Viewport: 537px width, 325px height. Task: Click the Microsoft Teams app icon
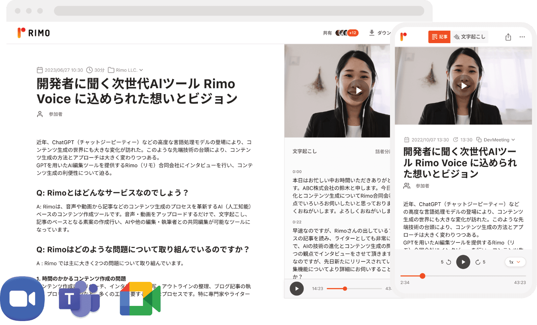pos(79,299)
